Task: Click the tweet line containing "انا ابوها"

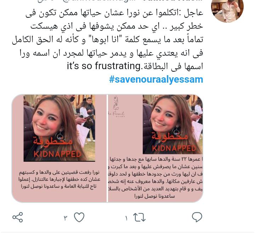Action: (108, 40)
